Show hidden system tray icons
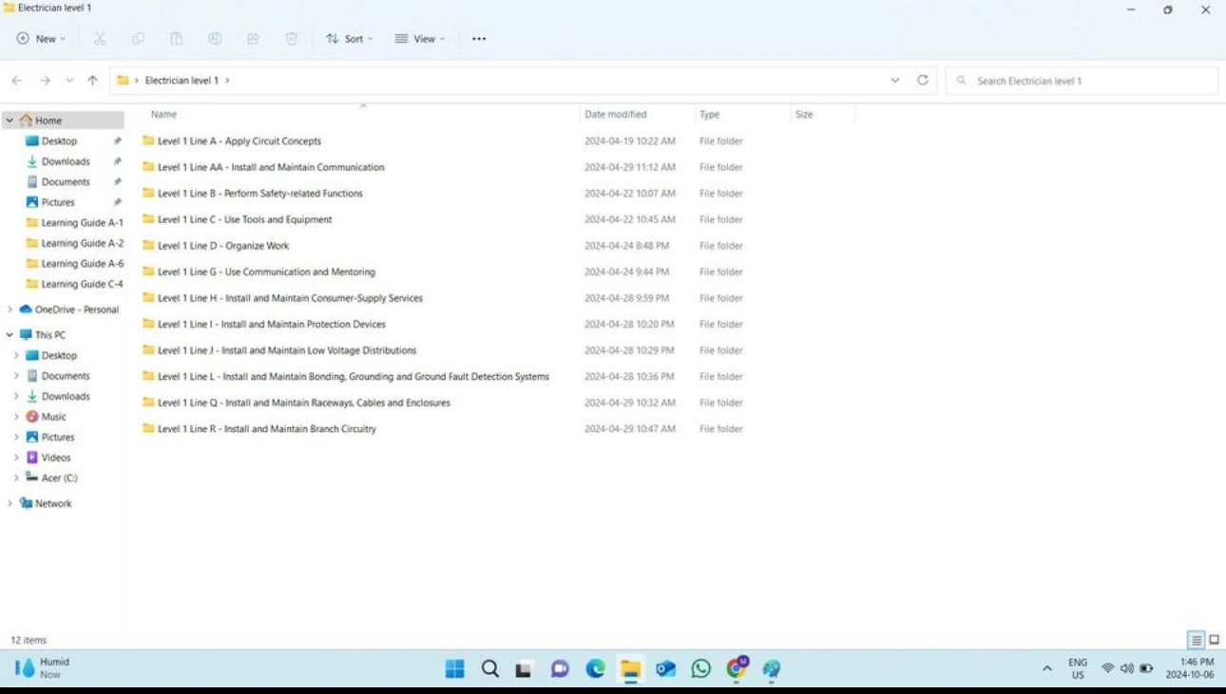The width and height of the screenshot is (1226, 694). click(1047, 668)
